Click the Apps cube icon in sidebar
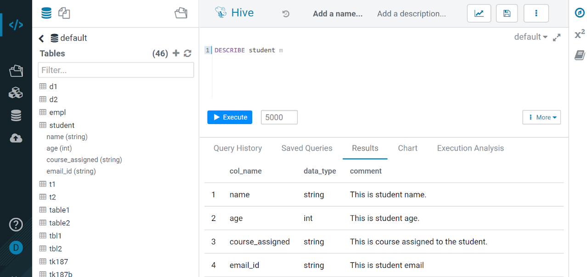587x277 pixels. tap(16, 92)
